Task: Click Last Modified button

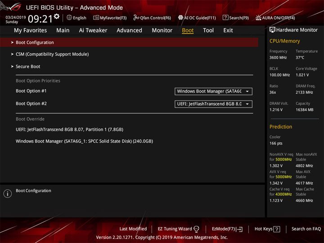Action: click(x=133, y=229)
